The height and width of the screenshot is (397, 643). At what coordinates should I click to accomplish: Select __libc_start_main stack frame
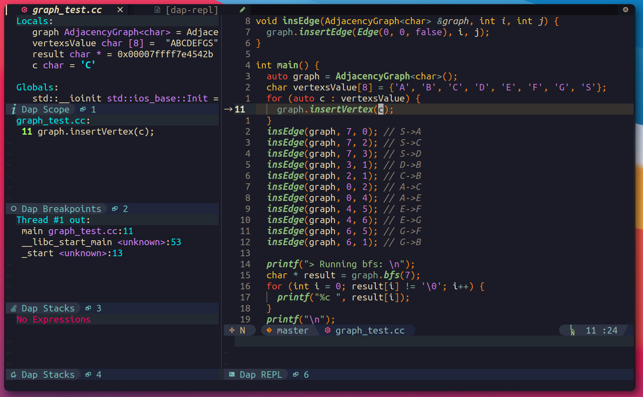point(101,242)
